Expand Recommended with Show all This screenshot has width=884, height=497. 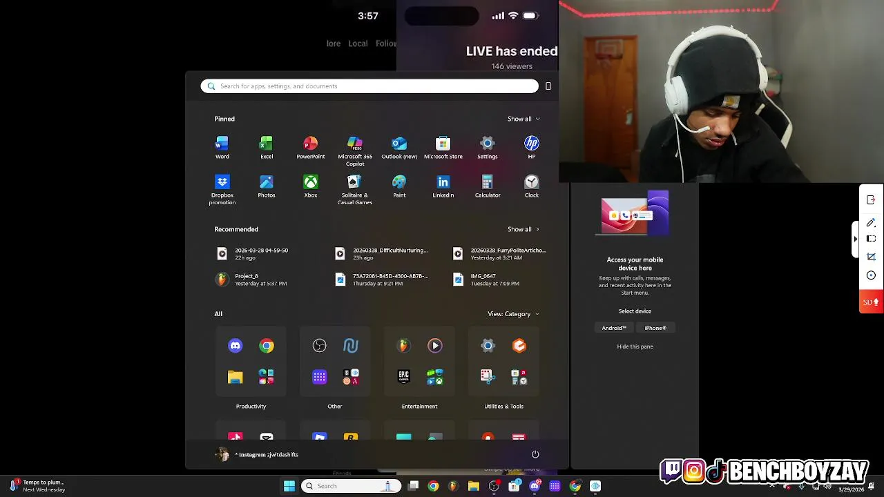[x=523, y=229]
